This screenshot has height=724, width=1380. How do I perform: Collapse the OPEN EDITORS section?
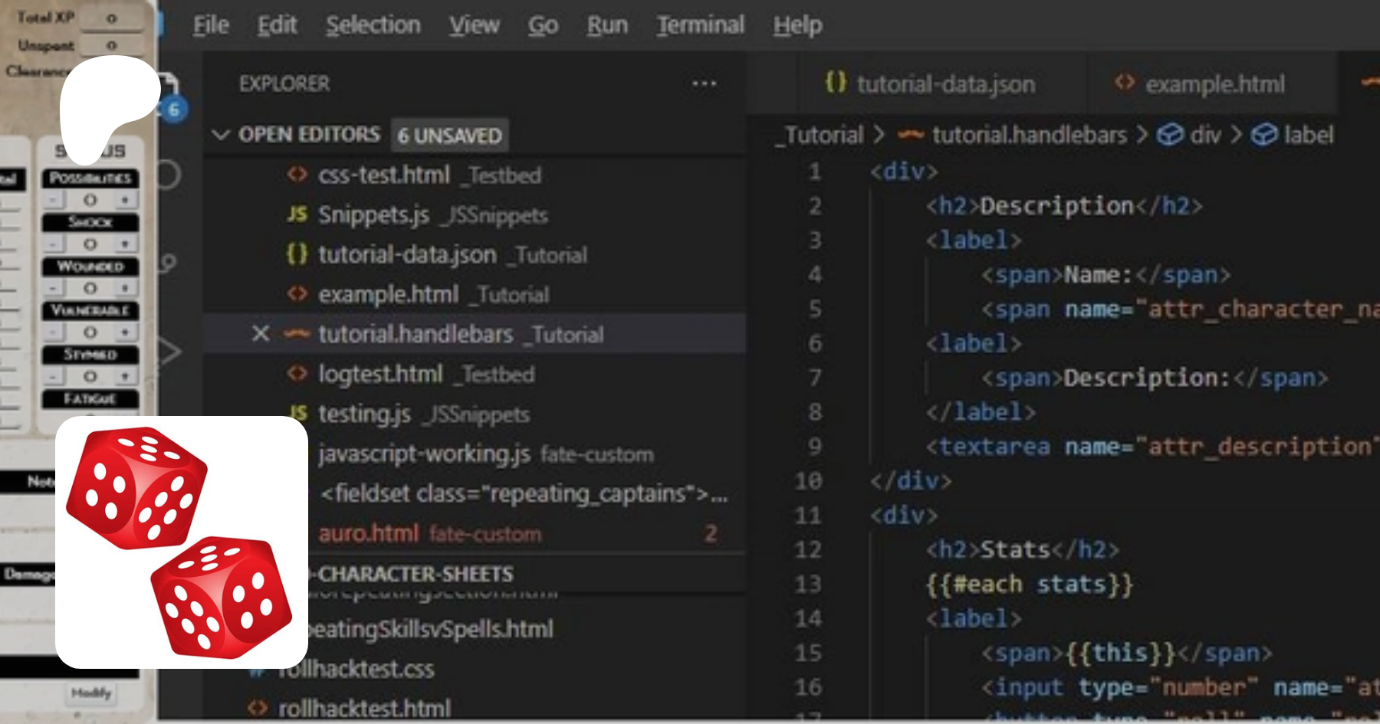click(x=221, y=136)
